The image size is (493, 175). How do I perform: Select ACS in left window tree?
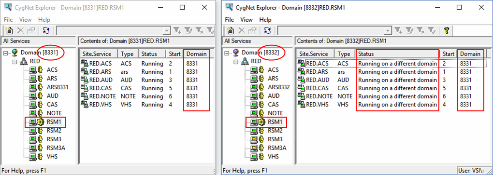(x=52, y=69)
